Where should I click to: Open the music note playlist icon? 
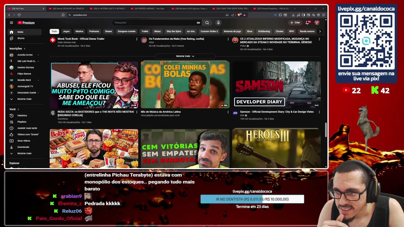pos(298,15)
